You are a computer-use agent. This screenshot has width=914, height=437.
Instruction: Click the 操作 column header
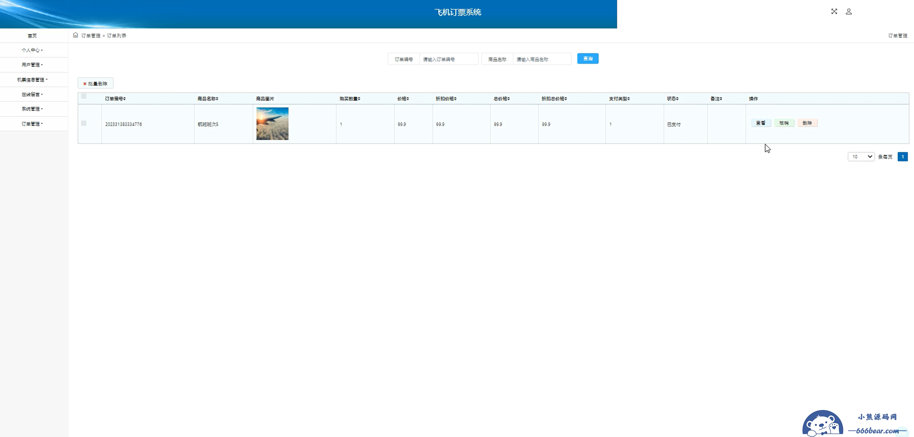click(753, 99)
